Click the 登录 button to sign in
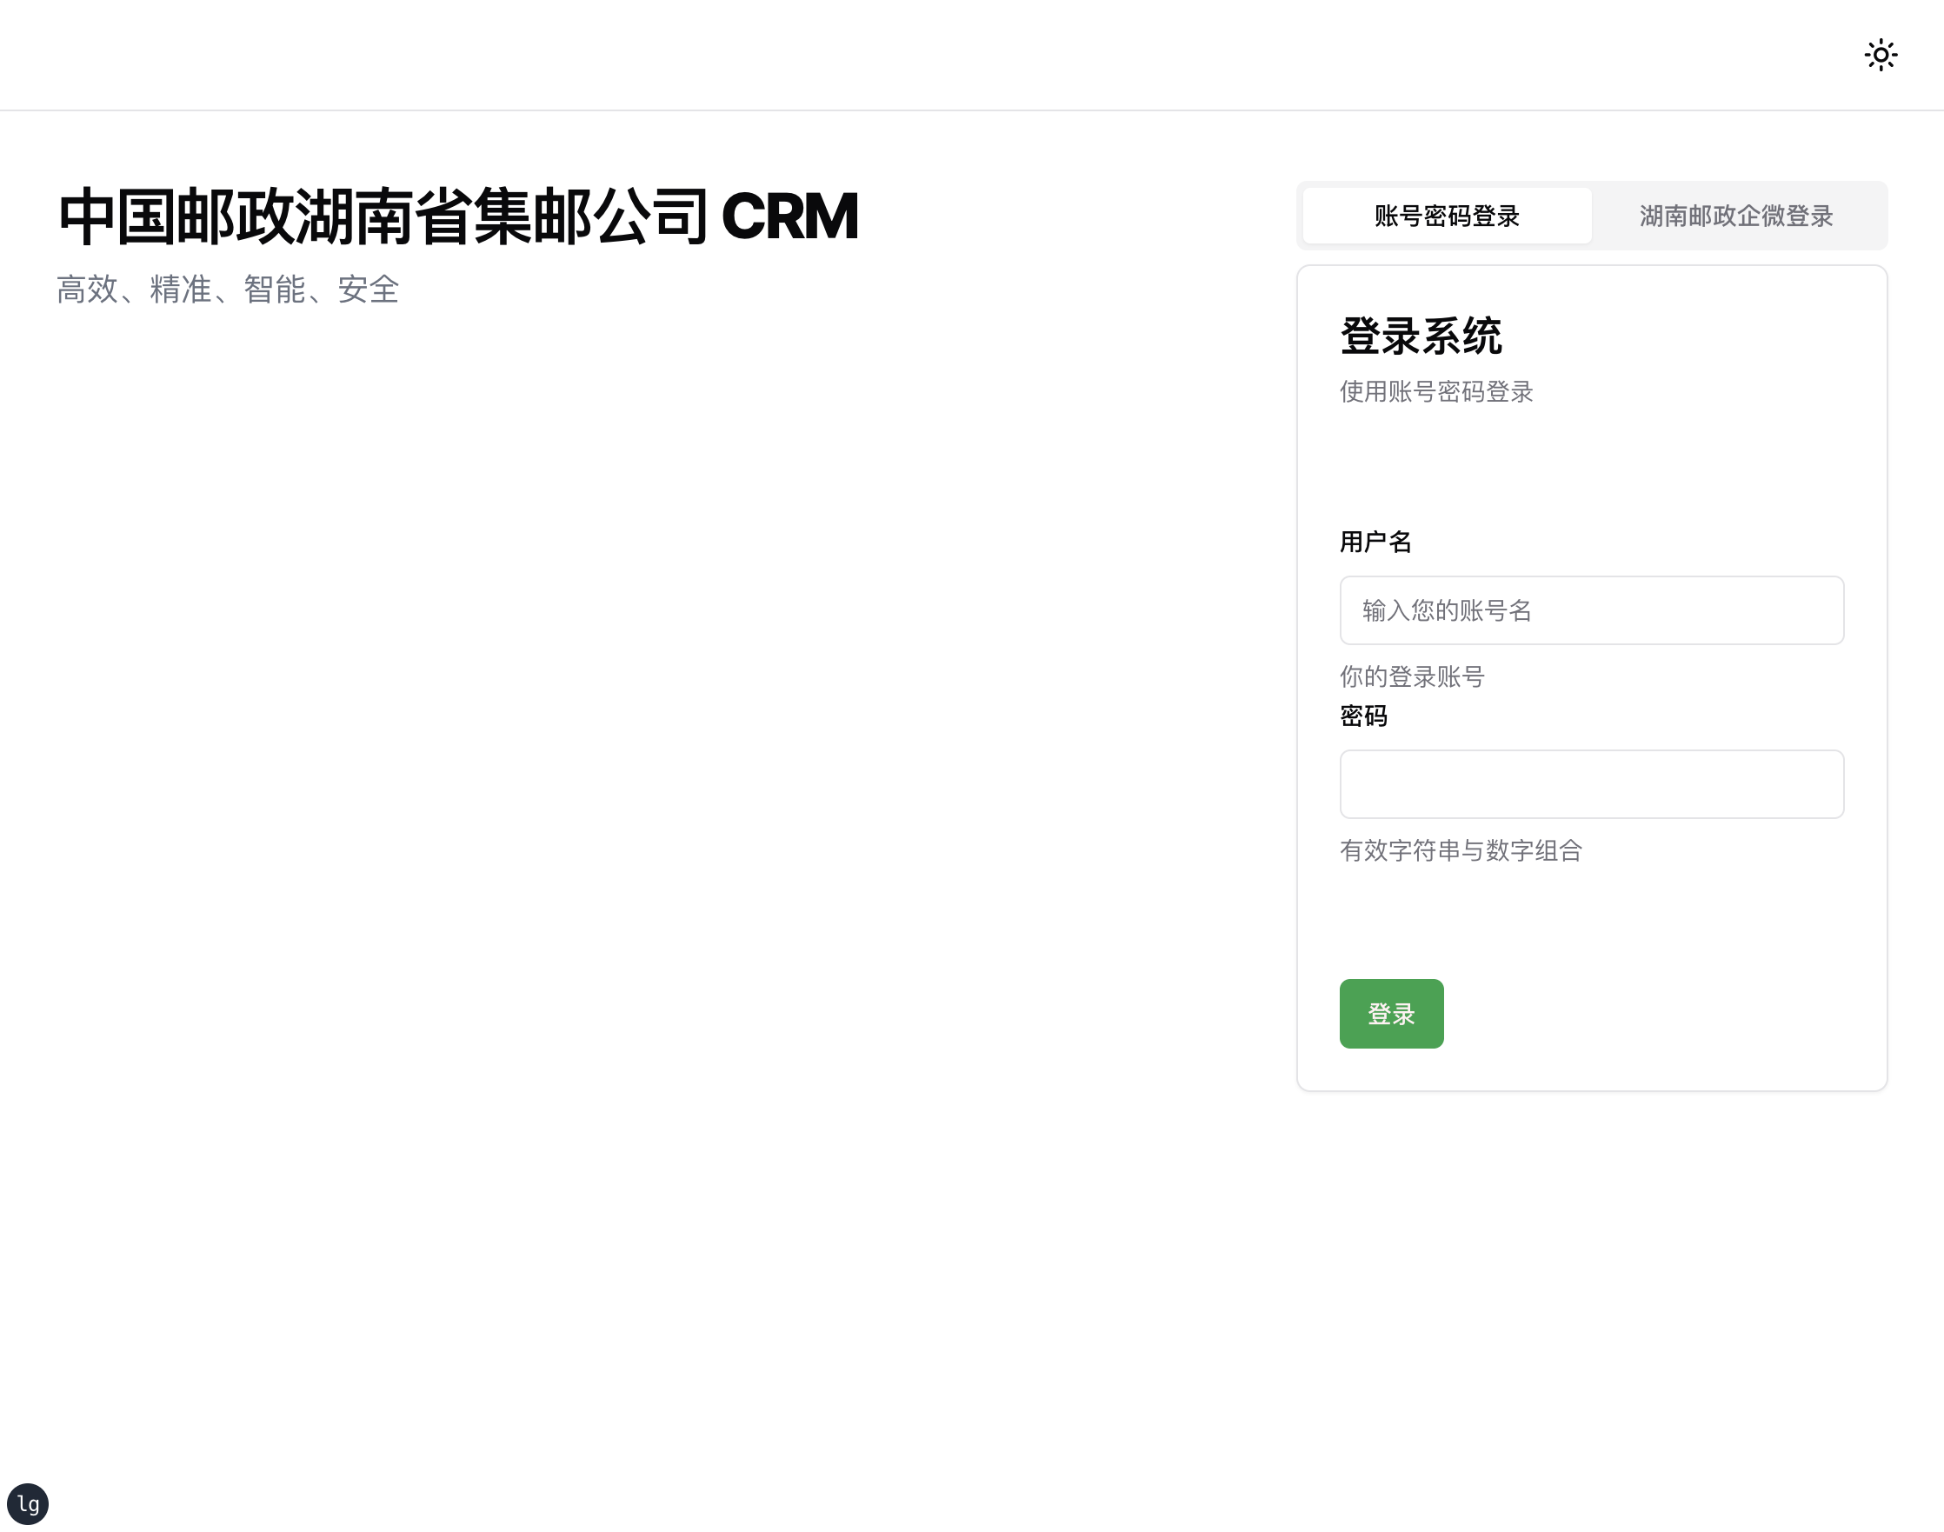This screenshot has height=1532, width=1944. [x=1391, y=1014]
